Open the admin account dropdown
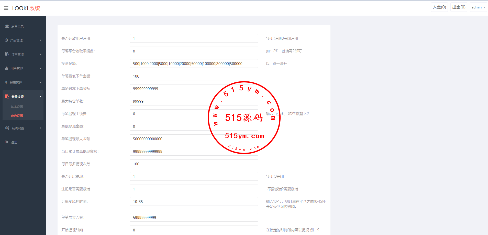Image resolution: width=488 pixels, height=235 pixels. point(478,7)
